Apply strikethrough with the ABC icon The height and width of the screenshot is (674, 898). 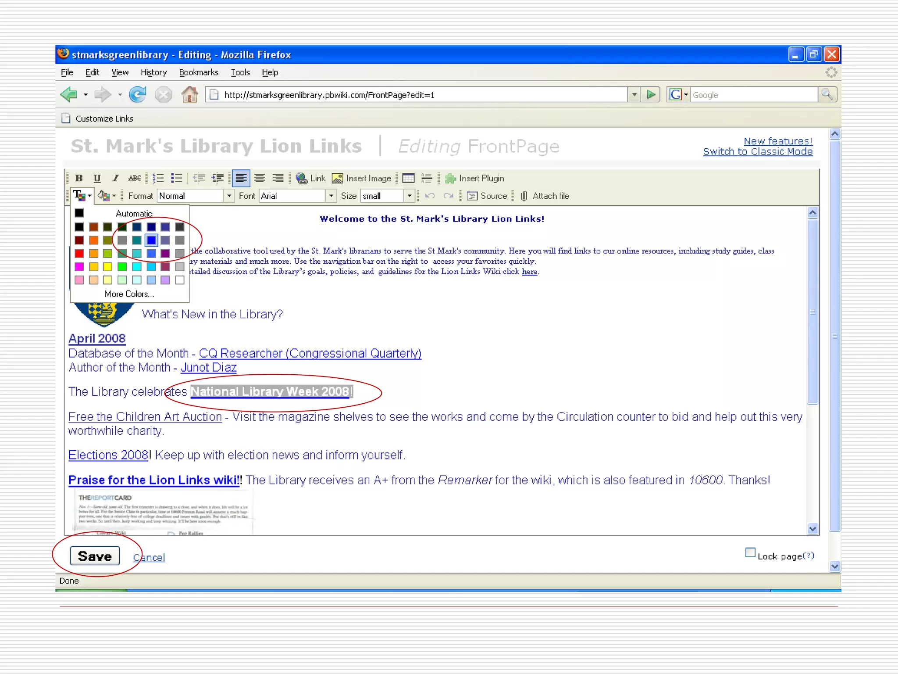[134, 178]
